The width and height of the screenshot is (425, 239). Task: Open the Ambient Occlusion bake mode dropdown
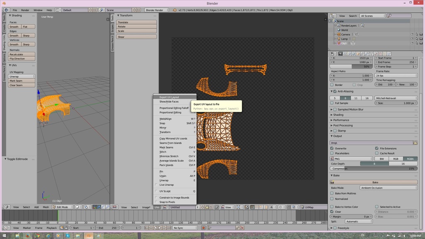pyautogui.click(x=388, y=188)
